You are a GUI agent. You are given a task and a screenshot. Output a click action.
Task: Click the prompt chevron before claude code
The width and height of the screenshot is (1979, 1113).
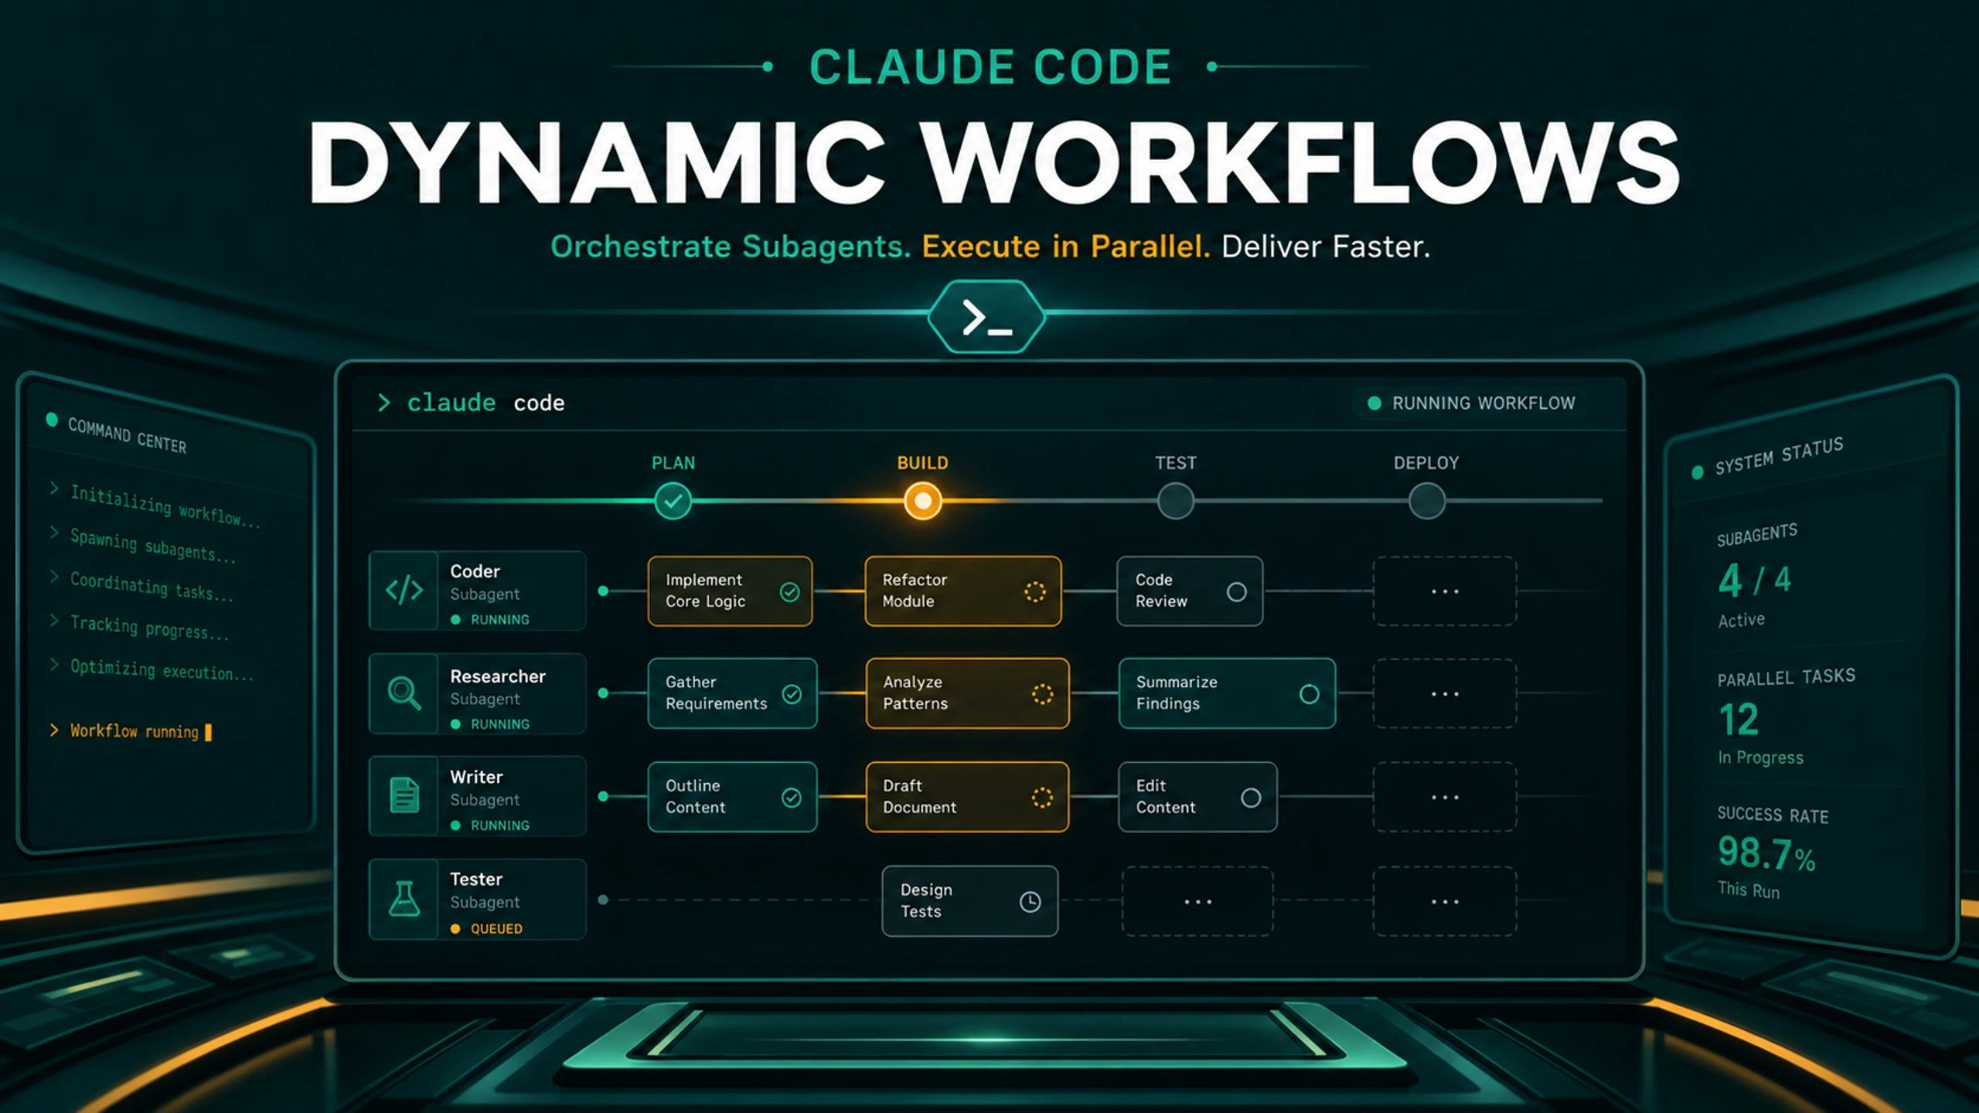coord(383,403)
